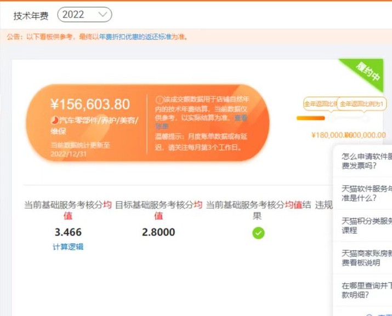Screen dimensions: 392x316
Task: Click the second 全年返回比例为1 tooltip label
Action: (x=361, y=104)
